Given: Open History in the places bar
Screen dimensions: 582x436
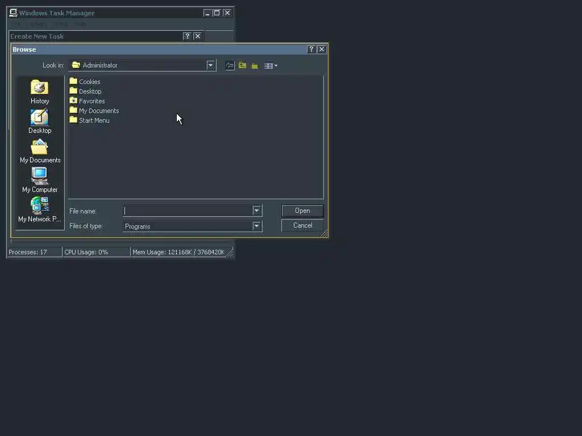Looking at the screenshot, I should 40,92.
